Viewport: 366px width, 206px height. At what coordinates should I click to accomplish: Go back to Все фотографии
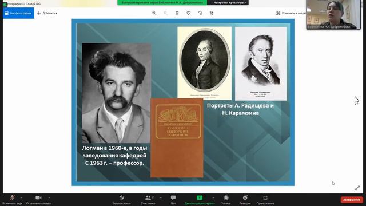(18, 13)
